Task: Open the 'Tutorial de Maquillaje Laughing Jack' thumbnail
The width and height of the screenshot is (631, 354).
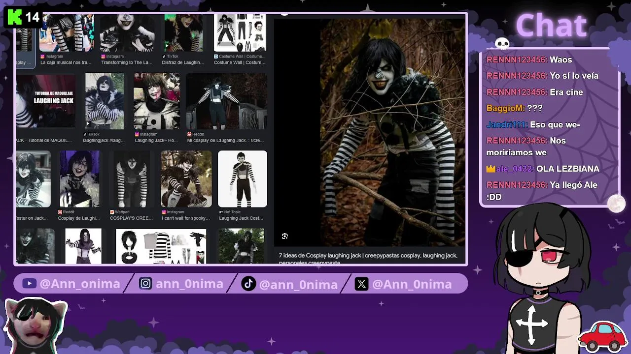Action: pyautogui.click(x=46, y=101)
